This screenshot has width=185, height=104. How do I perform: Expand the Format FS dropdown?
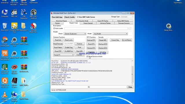click(x=64, y=55)
